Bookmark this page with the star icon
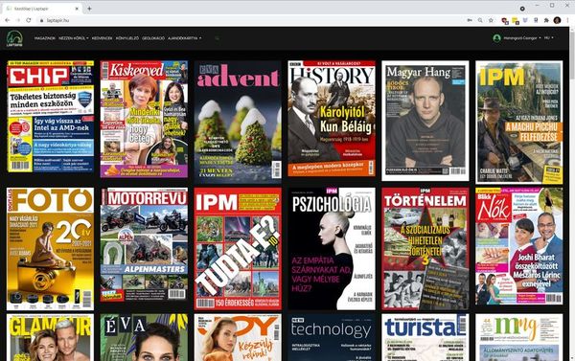 coord(491,20)
